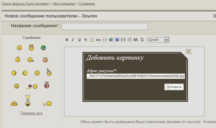Open the full smiley list via Показать все
Screen dimensions: 216x128
click(x=31, y=113)
